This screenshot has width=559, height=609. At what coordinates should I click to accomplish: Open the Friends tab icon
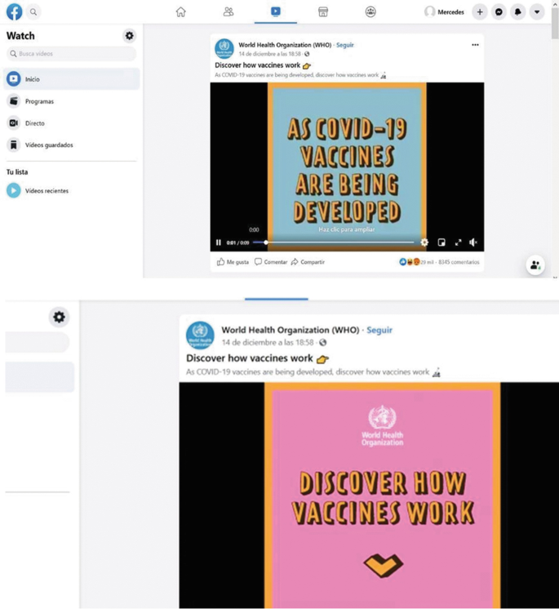click(228, 12)
